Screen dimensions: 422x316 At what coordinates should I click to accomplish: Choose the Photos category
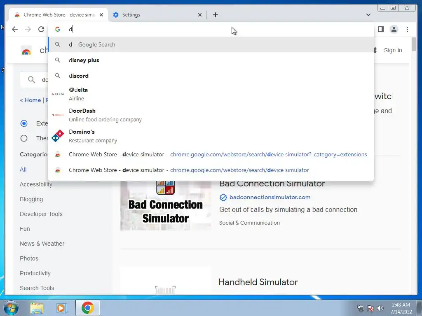[x=29, y=258]
